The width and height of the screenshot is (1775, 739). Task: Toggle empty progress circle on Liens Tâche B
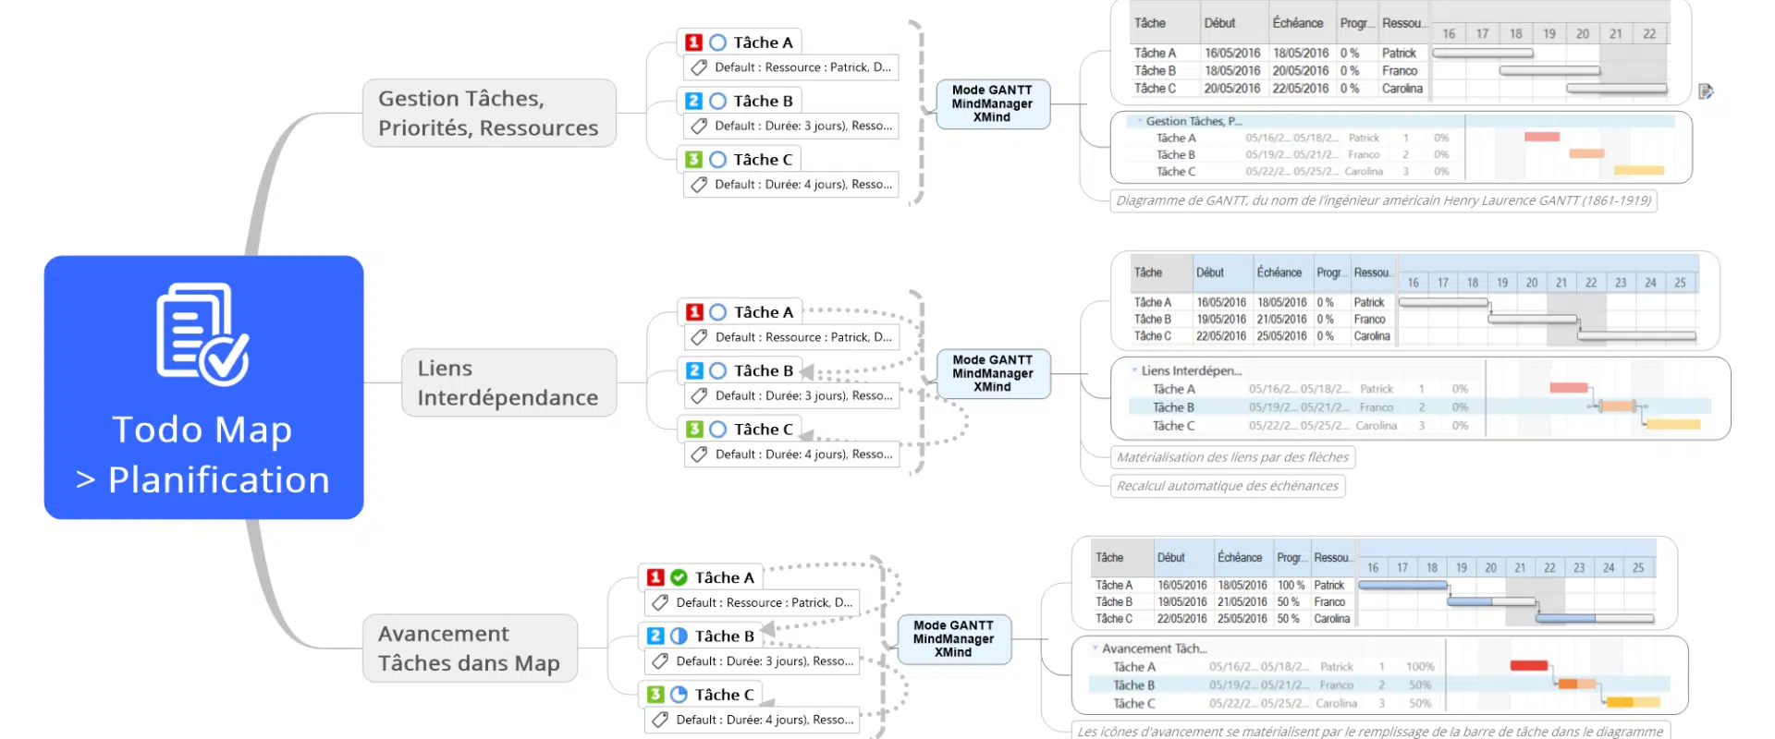click(x=717, y=370)
